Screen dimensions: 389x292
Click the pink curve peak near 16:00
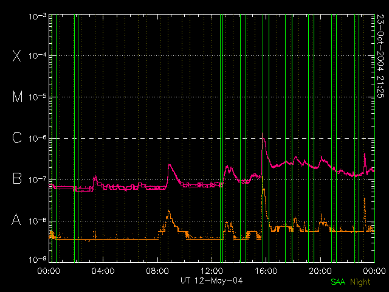[263, 133]
